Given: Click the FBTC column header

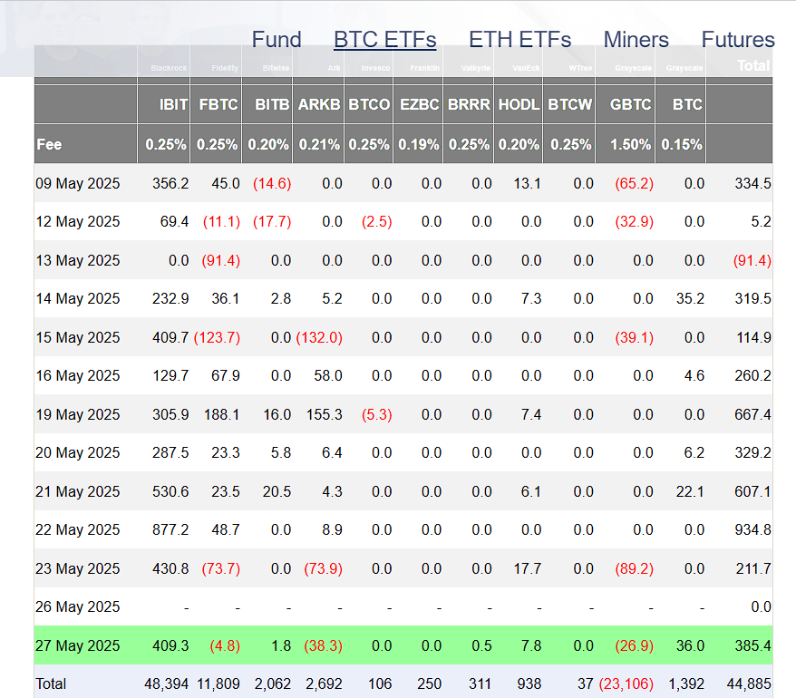Looking at the screenshot, I should point(218,104).
